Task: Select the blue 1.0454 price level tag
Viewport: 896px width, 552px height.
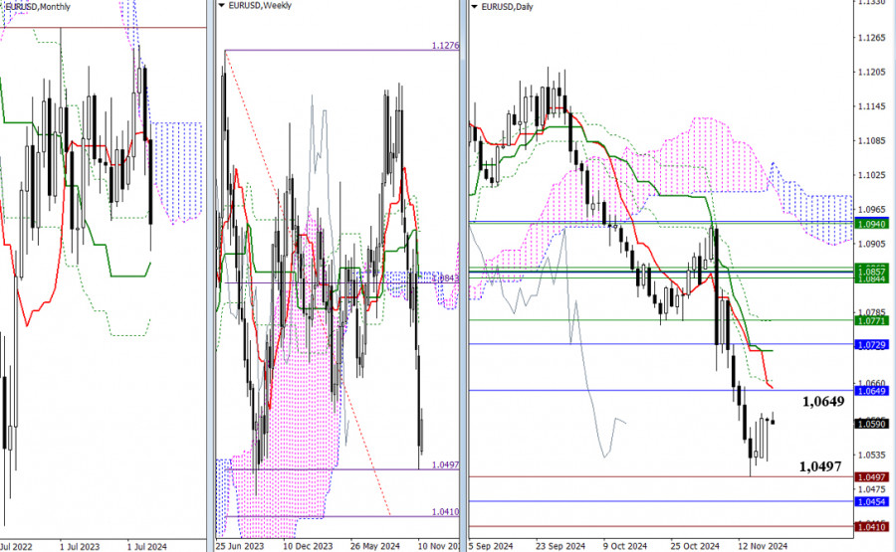Action: coord(871,501)
